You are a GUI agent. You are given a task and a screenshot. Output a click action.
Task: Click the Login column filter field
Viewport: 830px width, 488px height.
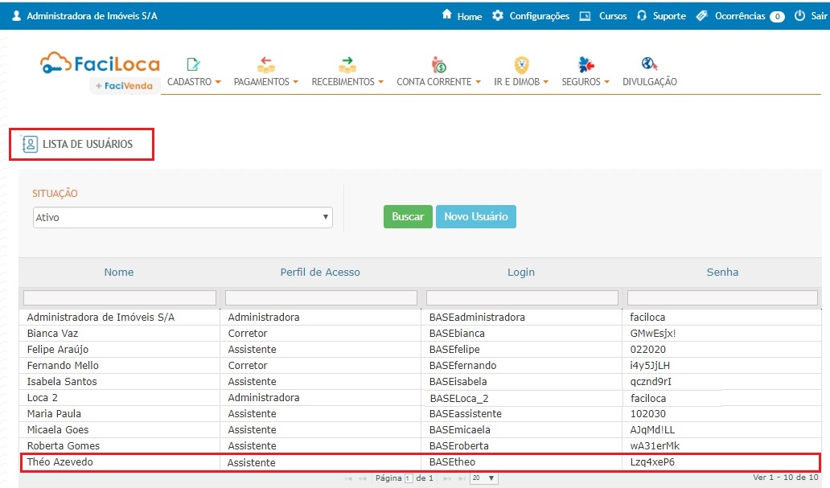click(x=521, y=297)
